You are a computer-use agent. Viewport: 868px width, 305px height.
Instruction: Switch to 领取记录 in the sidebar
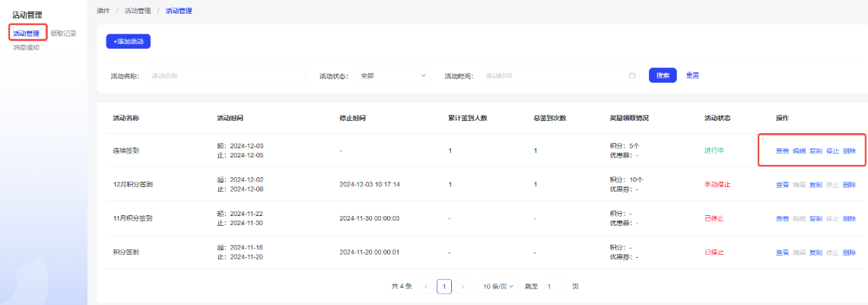(x=63, y=33)
